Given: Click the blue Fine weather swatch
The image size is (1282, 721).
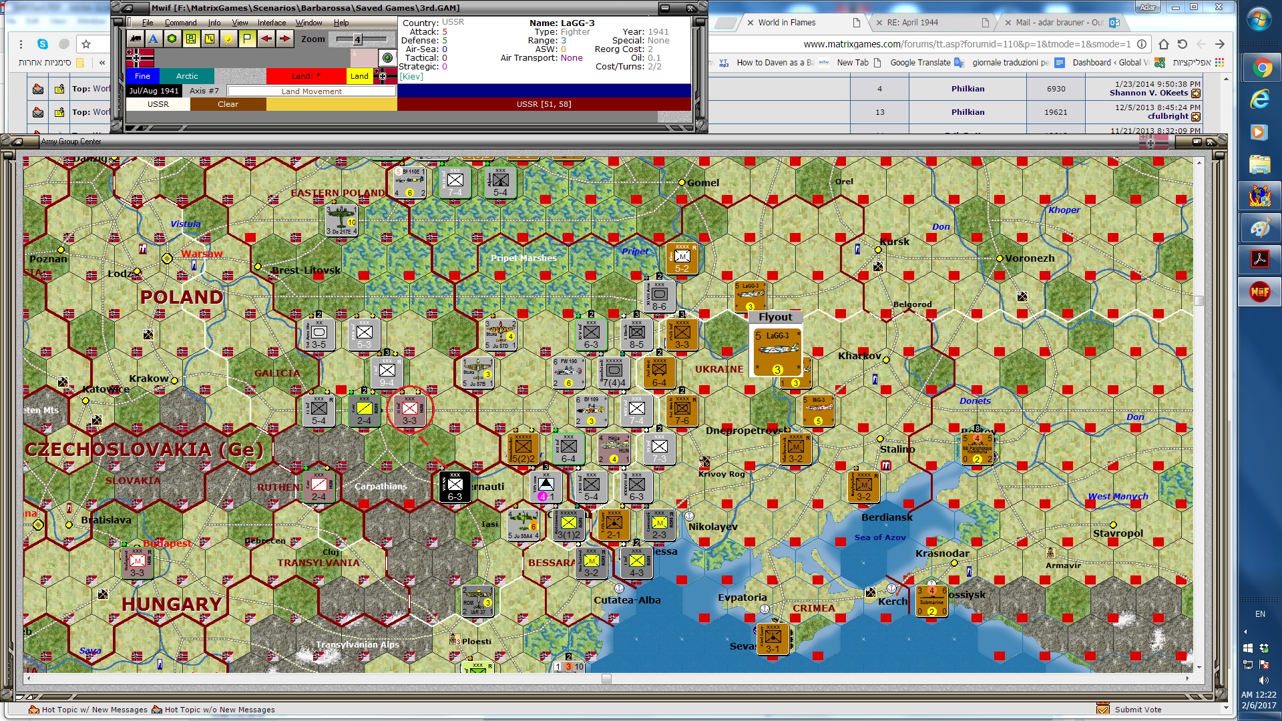Looking at the screenshot, I should pyautogui.click(x=143, y=76).
